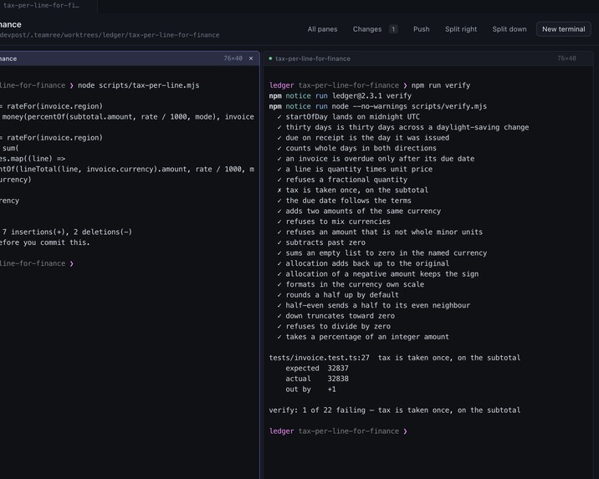Viewport: 599px width, 479px height.
Task: Click 'refuses to mix currencies' line
Action: coord(334,222)
